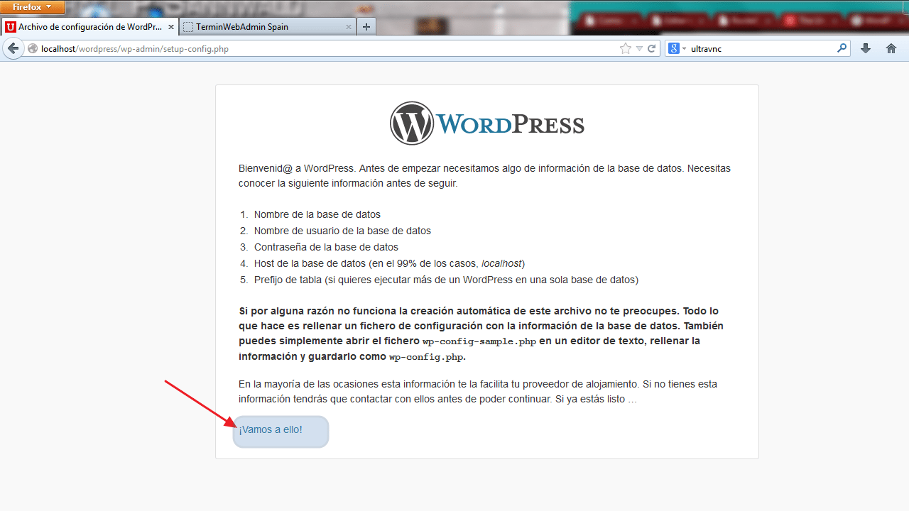Click the wp-config-sample.php filename text
This screenshot has width=909, height=511.
click(479, 341)
